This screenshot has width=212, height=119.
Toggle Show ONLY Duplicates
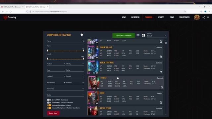[49, 100]
